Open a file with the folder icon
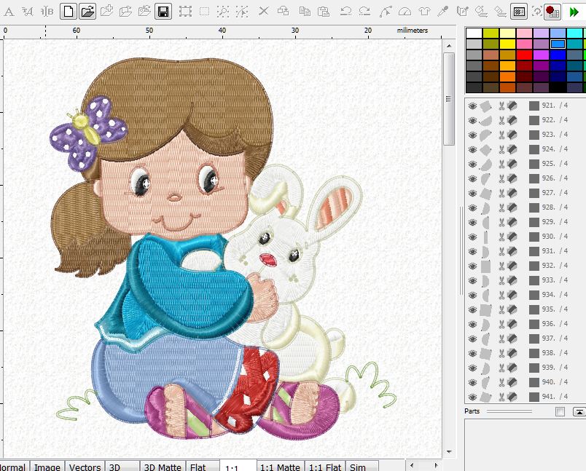This screenshot has height=471, width=586. pos(87,11)
